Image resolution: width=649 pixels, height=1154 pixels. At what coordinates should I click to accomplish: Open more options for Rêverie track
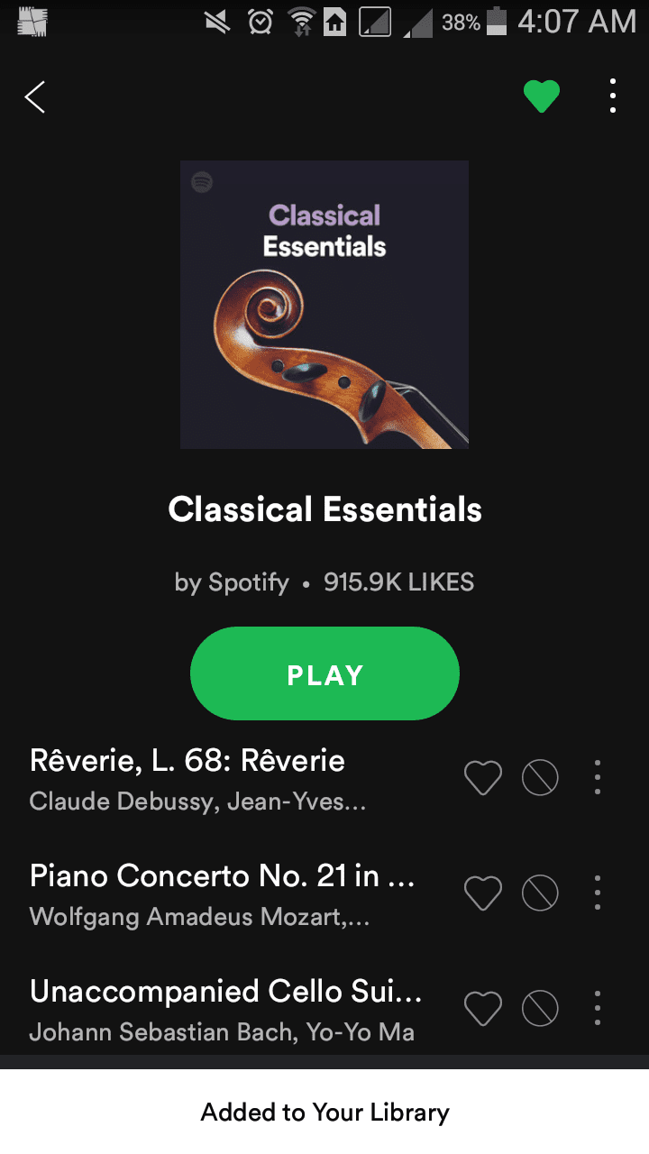pos(597,777)
